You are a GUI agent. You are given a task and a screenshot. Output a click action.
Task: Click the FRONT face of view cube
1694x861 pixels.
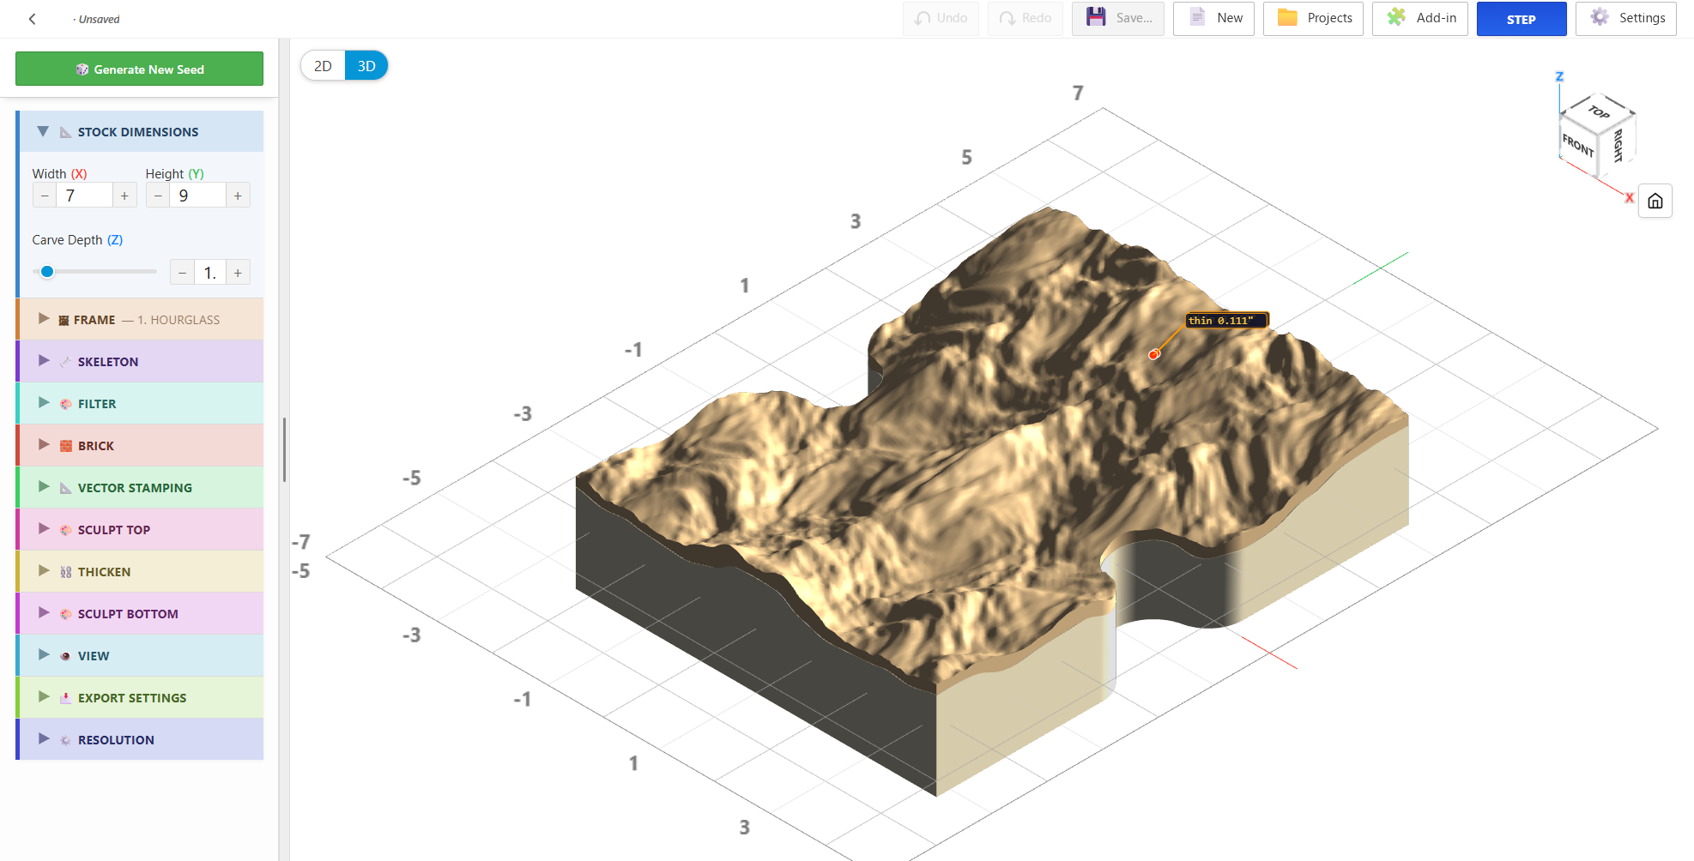pos(1577,146)
